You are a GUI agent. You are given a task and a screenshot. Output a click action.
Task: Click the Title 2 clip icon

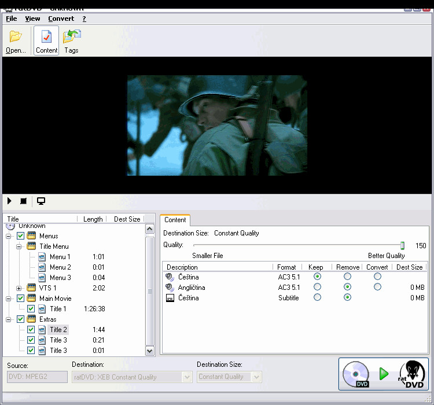point(42,329)
